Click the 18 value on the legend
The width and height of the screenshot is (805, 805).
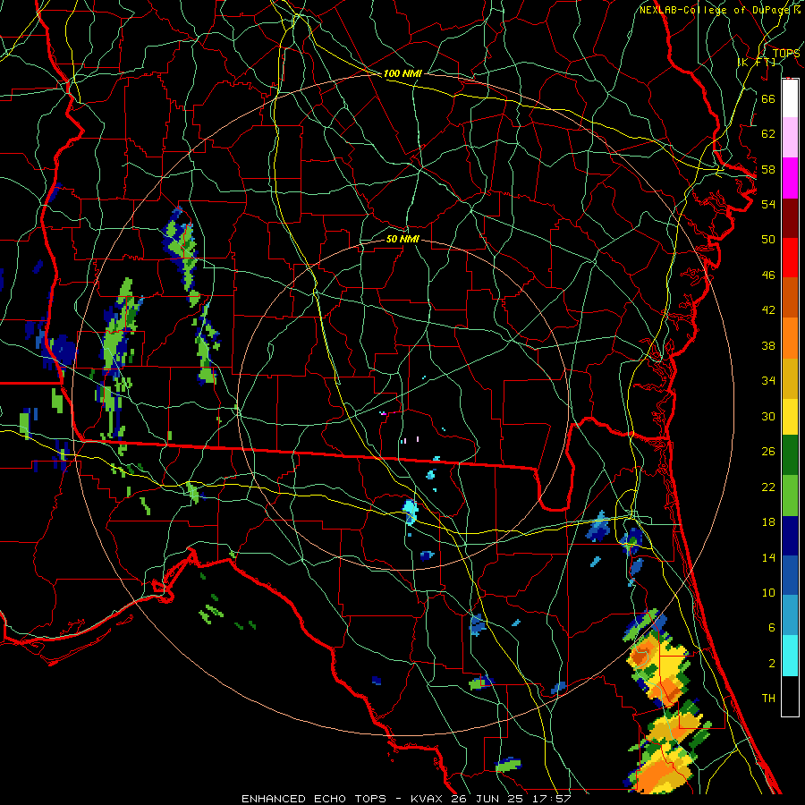[x=768, y=522]
